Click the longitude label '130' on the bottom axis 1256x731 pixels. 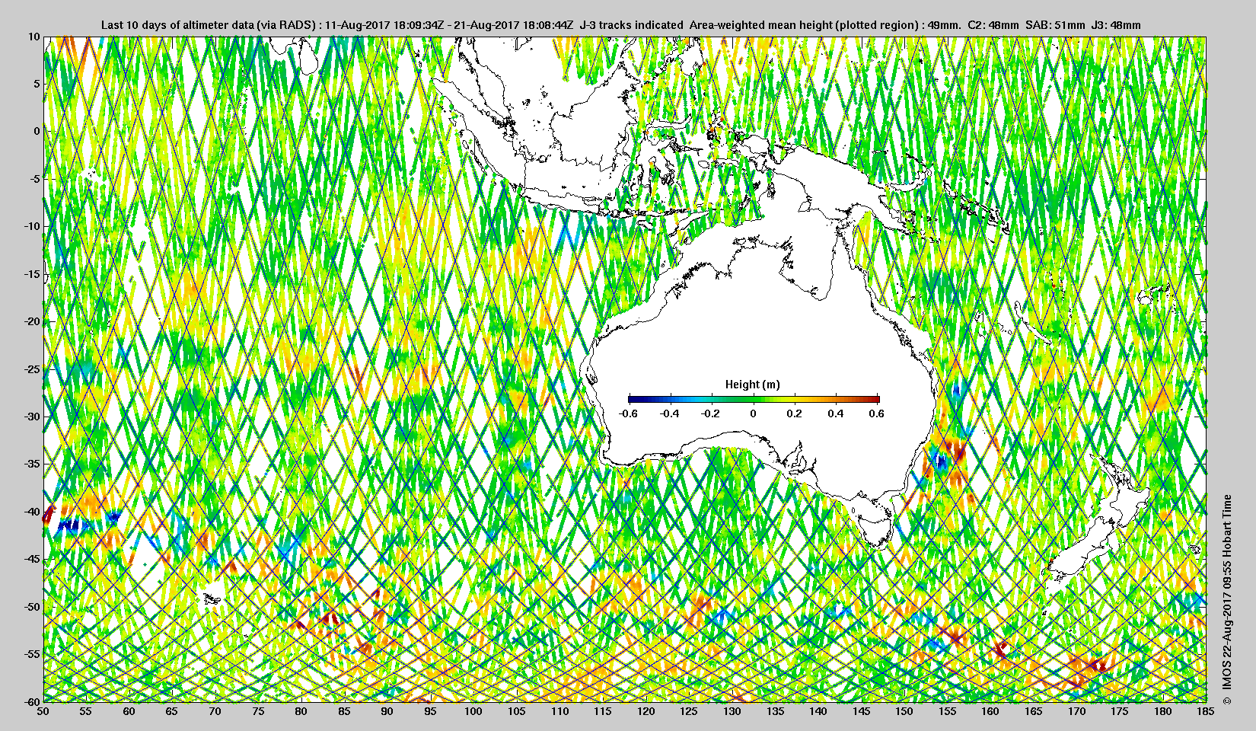732,711
